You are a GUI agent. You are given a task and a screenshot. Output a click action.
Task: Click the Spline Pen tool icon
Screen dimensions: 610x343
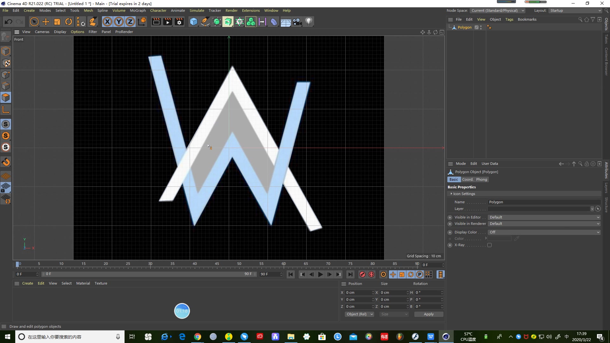tap(205, 22)
